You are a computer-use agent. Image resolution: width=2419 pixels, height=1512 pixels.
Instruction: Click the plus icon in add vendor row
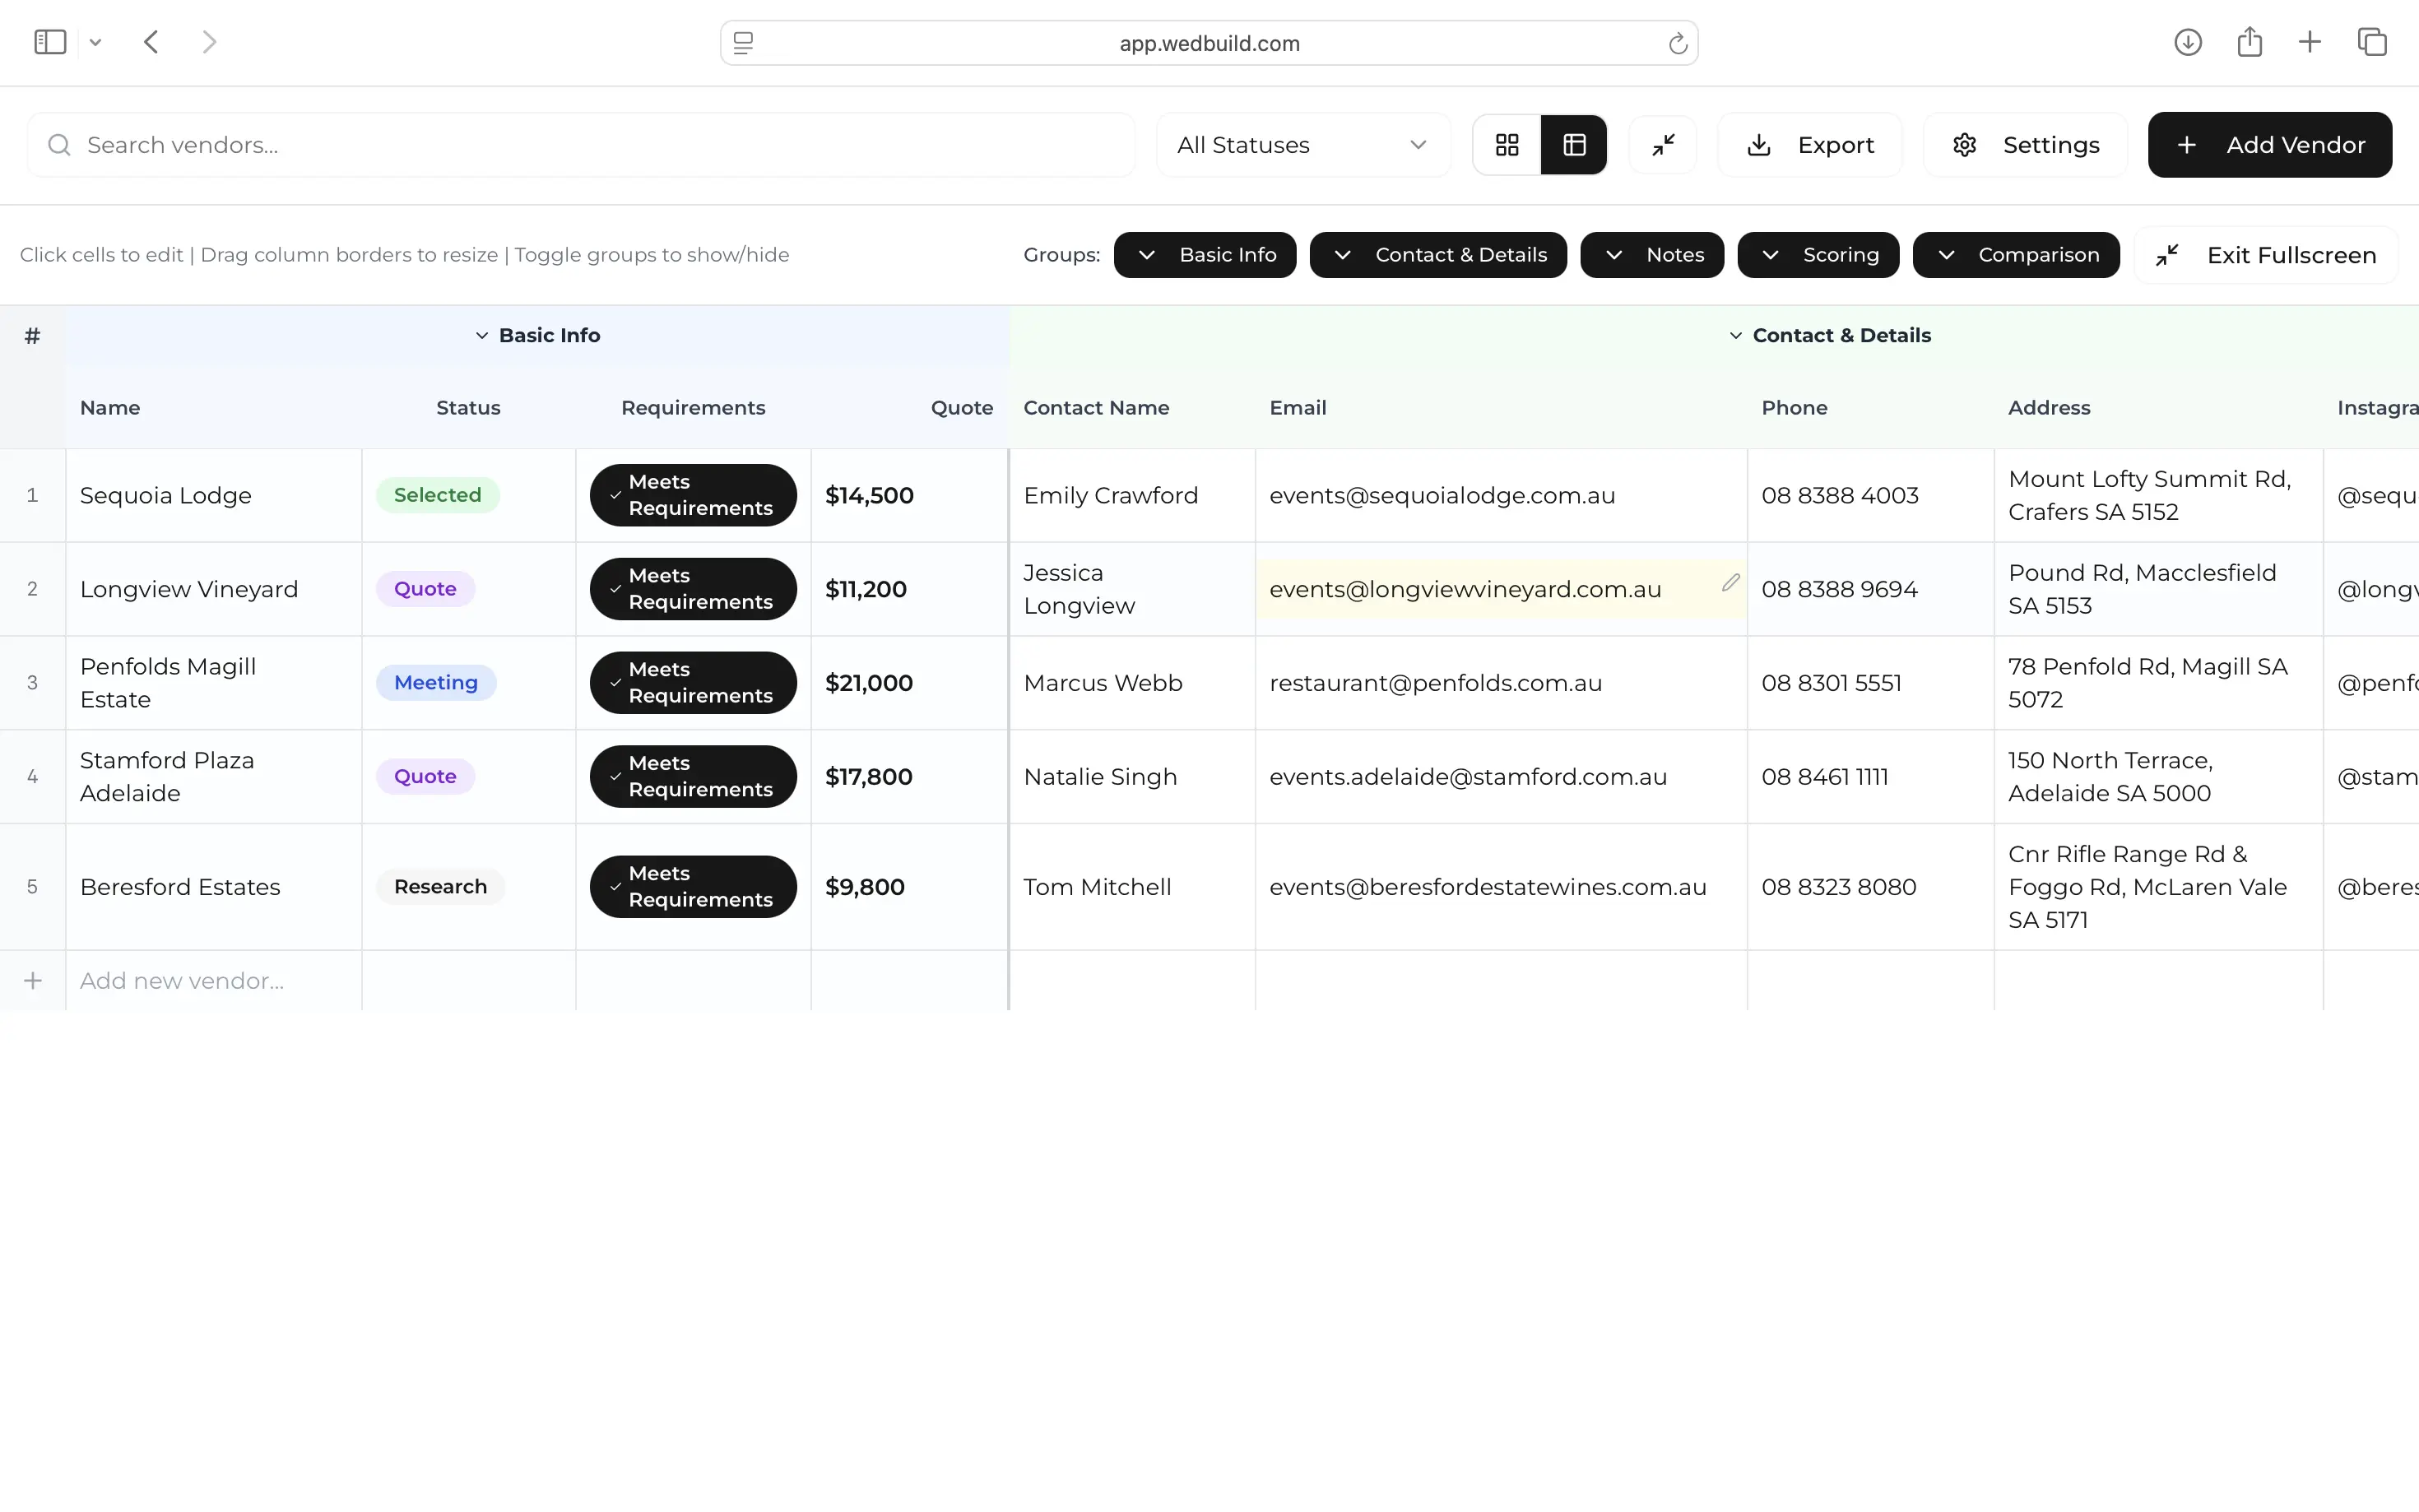pyautogui.click(x=33, y=981)
